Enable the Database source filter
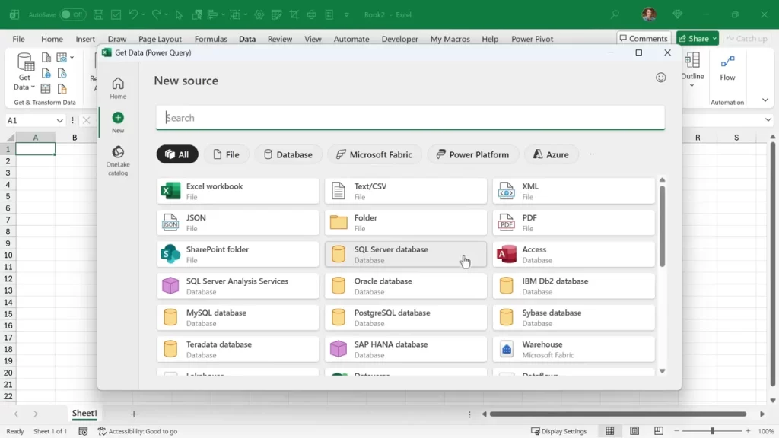 [288, 154]
